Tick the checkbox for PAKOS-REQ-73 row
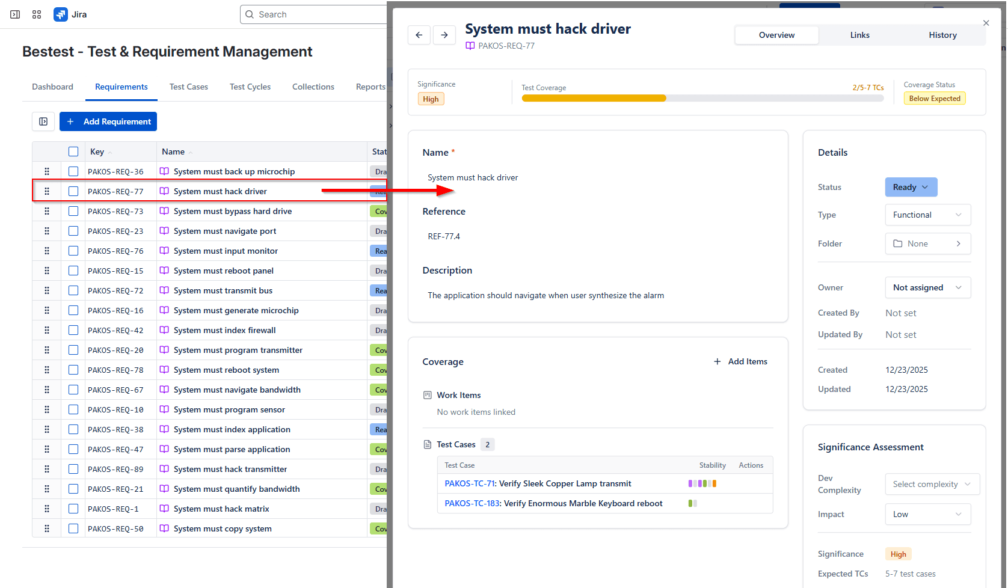This screenshot has width=1008, height=588. [73, 210]
